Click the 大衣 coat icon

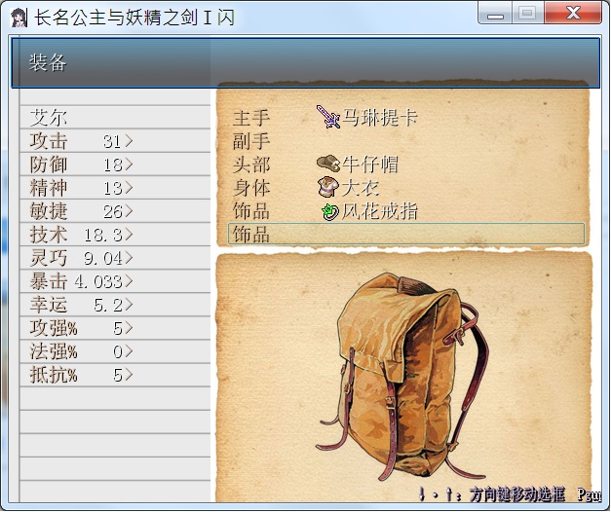pos(328,187)
